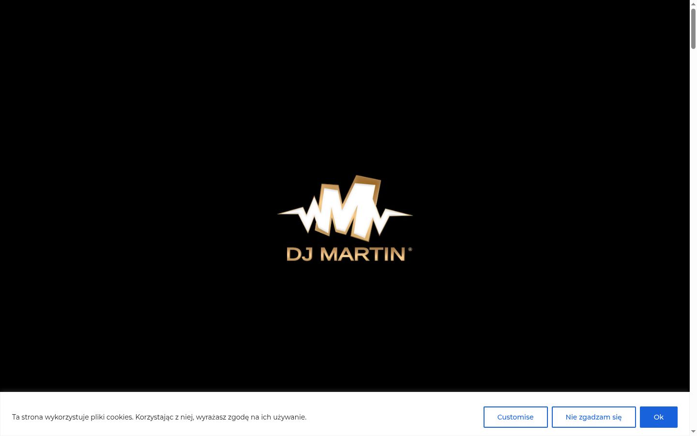Click the DJ Martin logo
The height and width of the screenshot is (436, 697).
point(345,218)
